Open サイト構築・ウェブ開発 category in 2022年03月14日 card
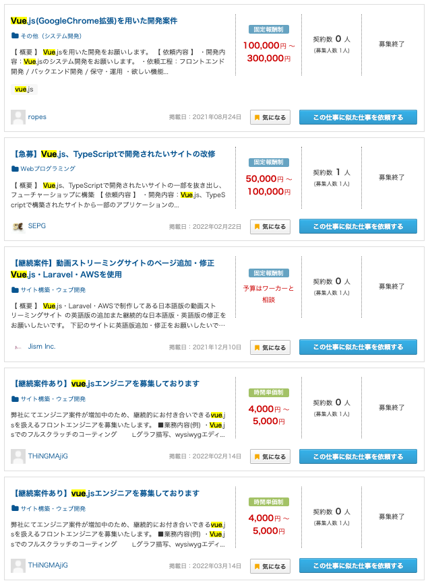Viewport: 430px width, 585px height. pyautogui.click(x=53, y=508)
